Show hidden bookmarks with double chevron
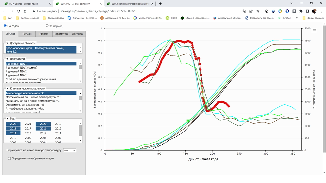Screen dimensions: 326x183 coord(297,18)
